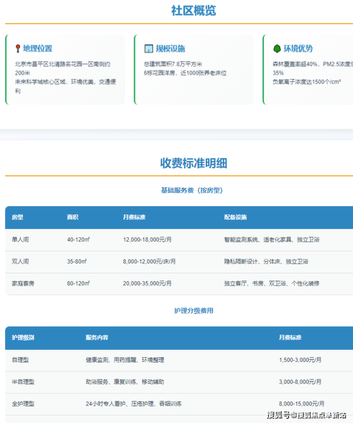Click the 搜狐号 watermark text
The width and height of the screenshot is (353, 423).
[279, 415]
